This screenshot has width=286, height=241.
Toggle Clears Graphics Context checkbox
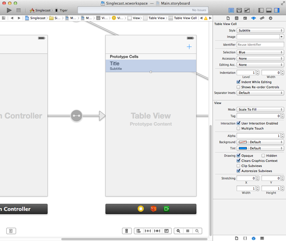238,160
